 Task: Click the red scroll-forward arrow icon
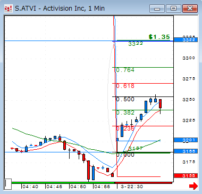tap(193, 186)
